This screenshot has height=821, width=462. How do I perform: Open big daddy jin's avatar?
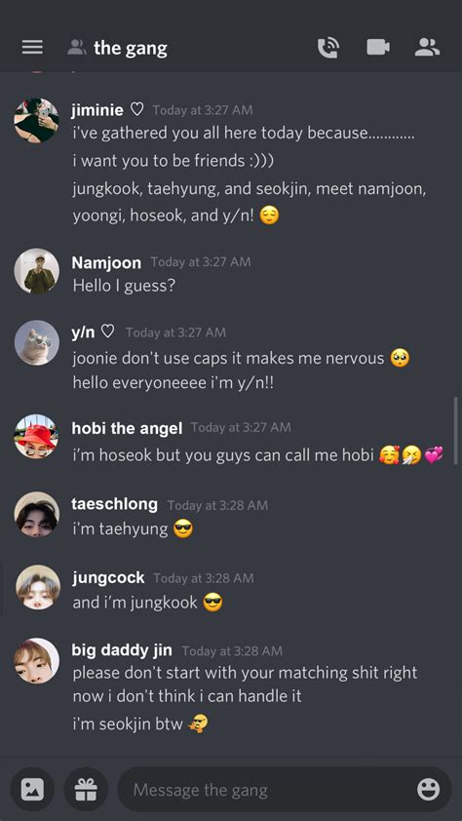click(37, 660)
